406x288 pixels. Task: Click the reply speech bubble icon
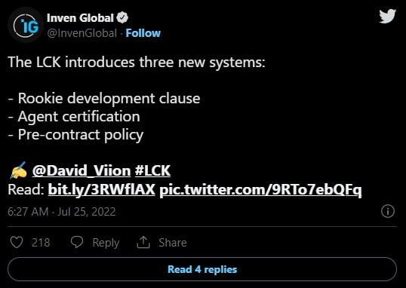77,242
